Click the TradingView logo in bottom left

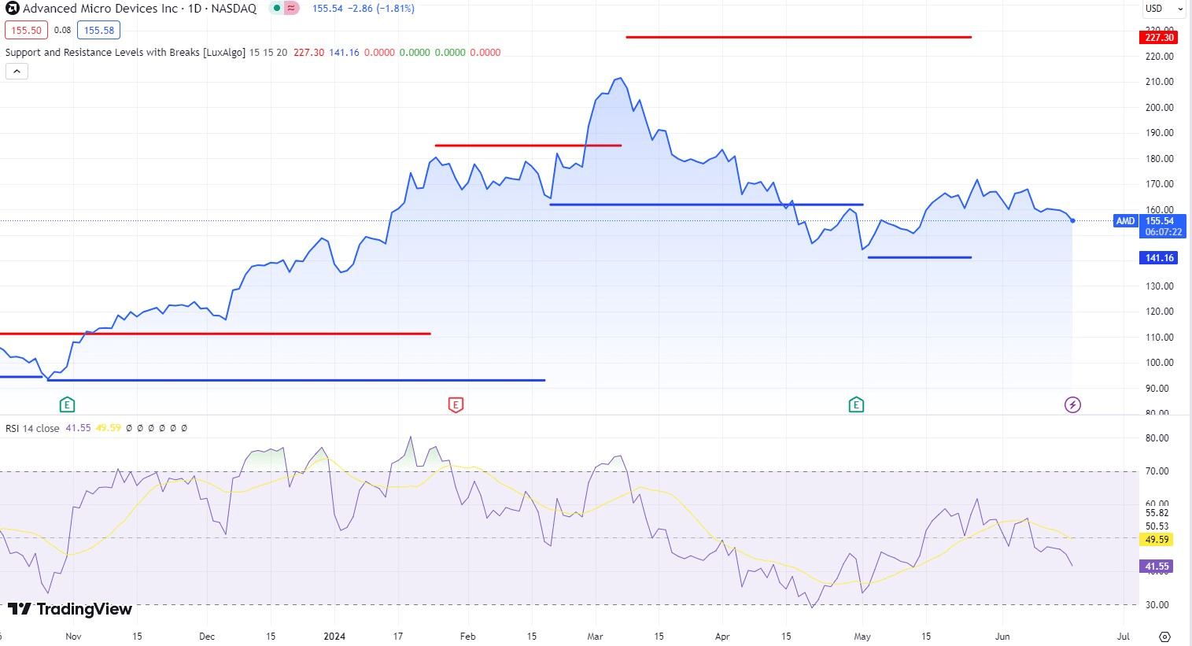(69, 608)
